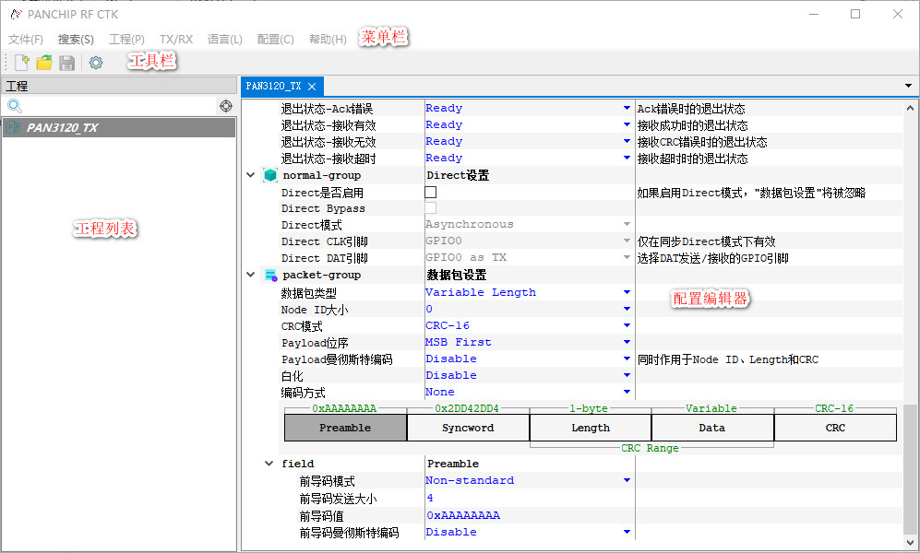920x553 pixels.
Task: Expand the 前导码模式 Non-standard dropdown
Action: 627,480
